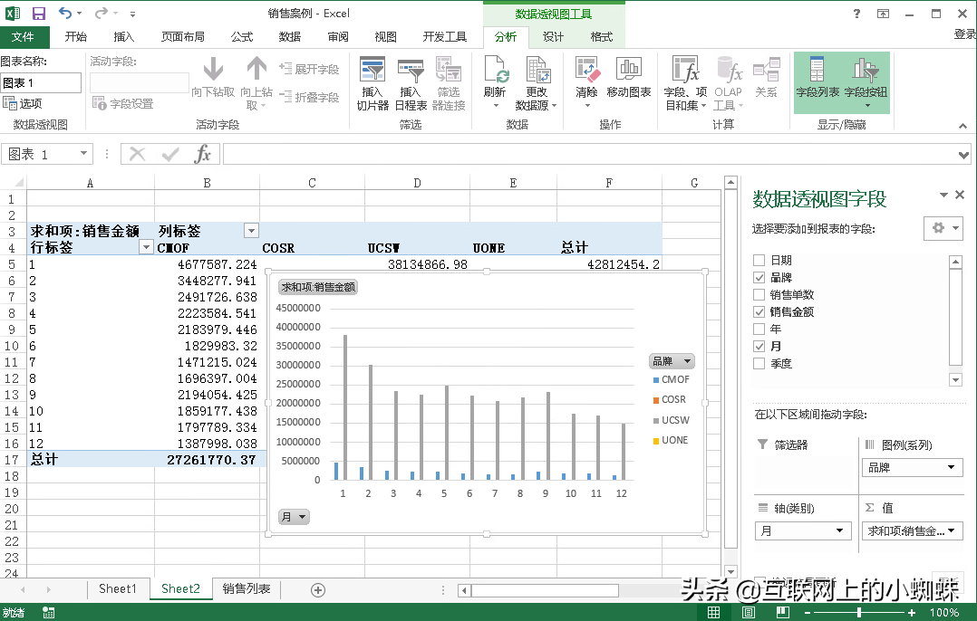The height and width of the screenshot is (621, 977).
Task: Zoom in with the plus button
Action: 911,613
